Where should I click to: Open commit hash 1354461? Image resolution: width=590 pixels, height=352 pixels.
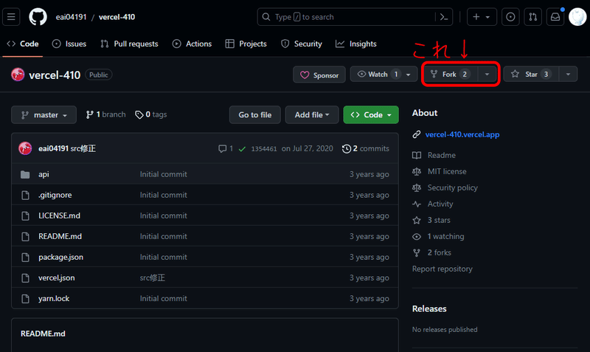(x=264, y=149)
